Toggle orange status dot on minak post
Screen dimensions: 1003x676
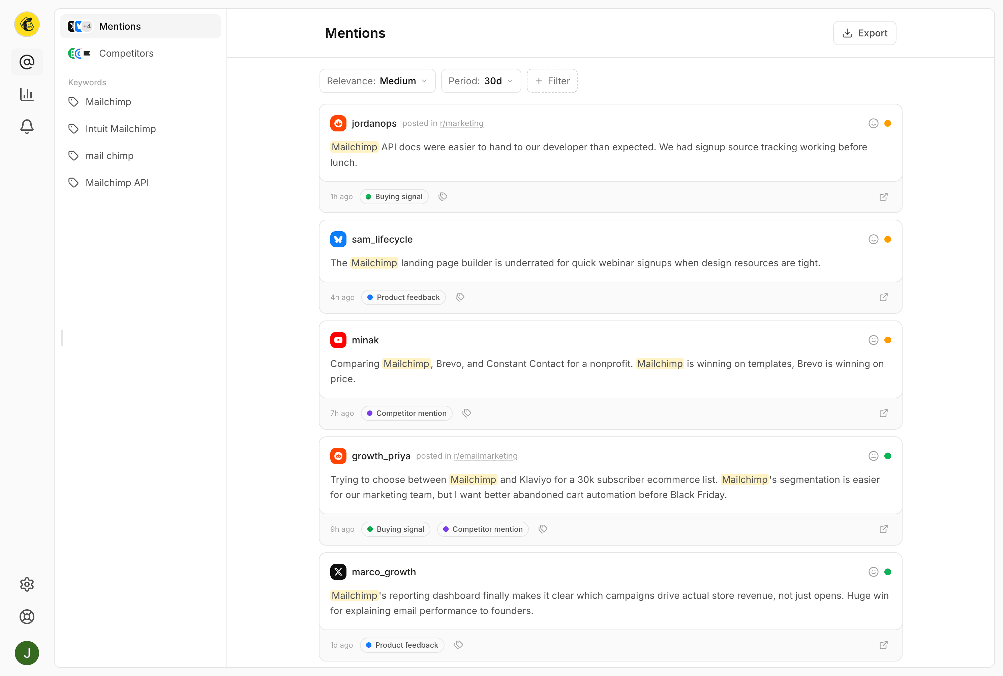(888, 340)
